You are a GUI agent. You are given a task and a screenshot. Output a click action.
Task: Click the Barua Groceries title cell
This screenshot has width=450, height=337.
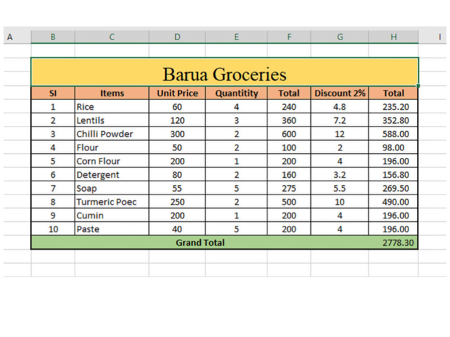point(225,72)
